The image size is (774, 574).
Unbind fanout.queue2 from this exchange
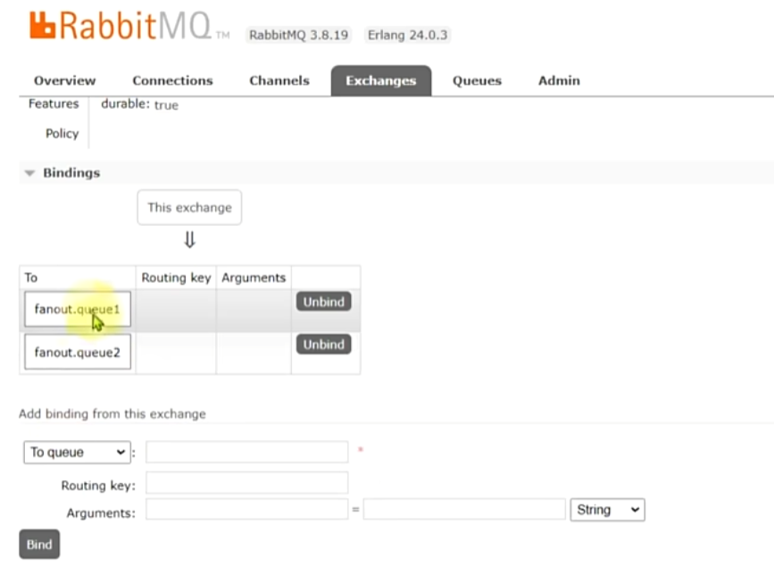coord(323,345)
